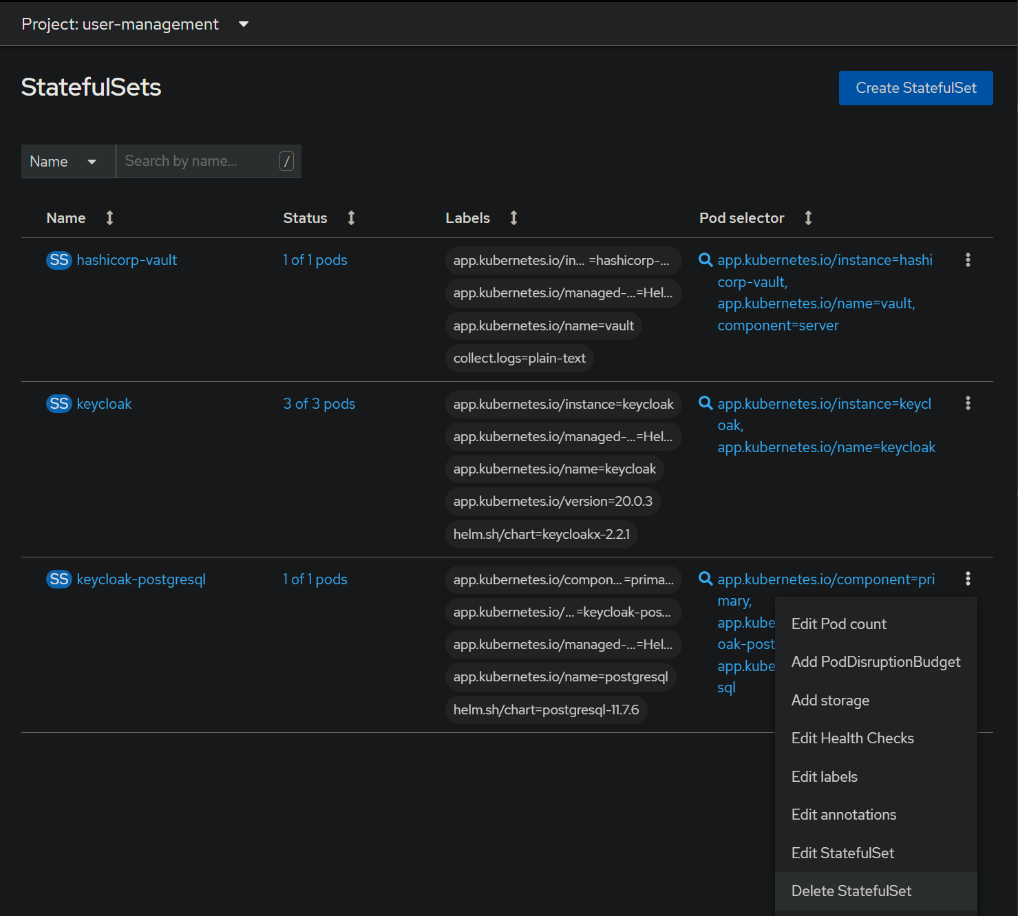
Task: Click the Status column header
Action: point(306,218)
